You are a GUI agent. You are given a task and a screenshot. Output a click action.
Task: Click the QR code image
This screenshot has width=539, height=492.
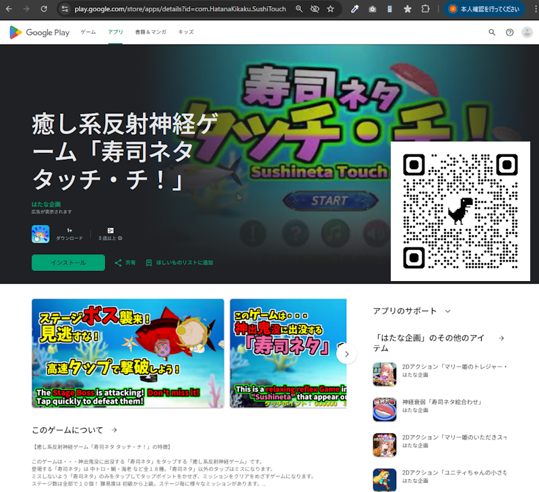coord(460,211)
